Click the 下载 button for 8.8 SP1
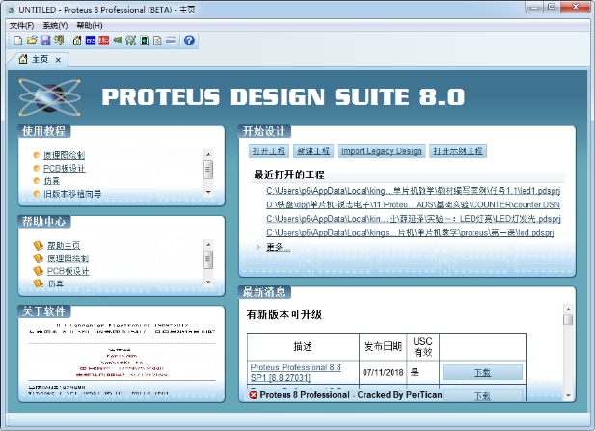The width and height of the screenshot is (595, 431). (482, 372)
